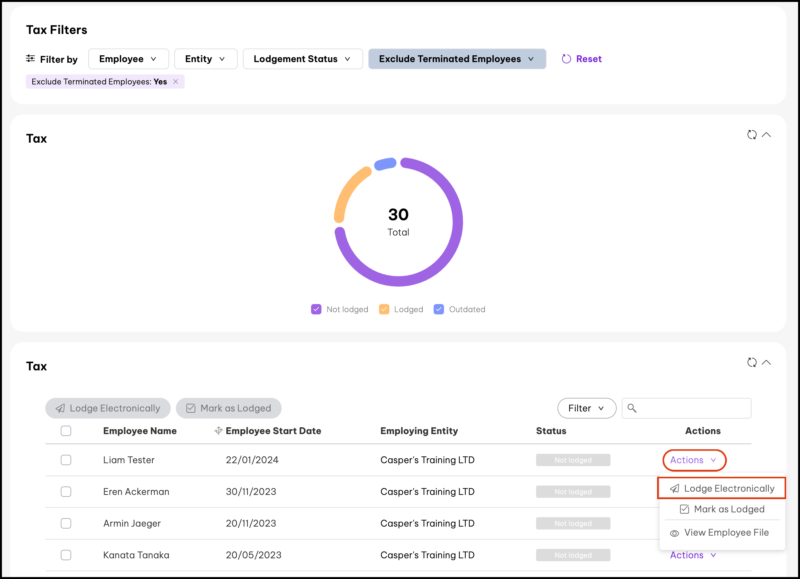Select Liam Tester's row checkbox
This screenshot has width=800, height=579.
[66, 460]
